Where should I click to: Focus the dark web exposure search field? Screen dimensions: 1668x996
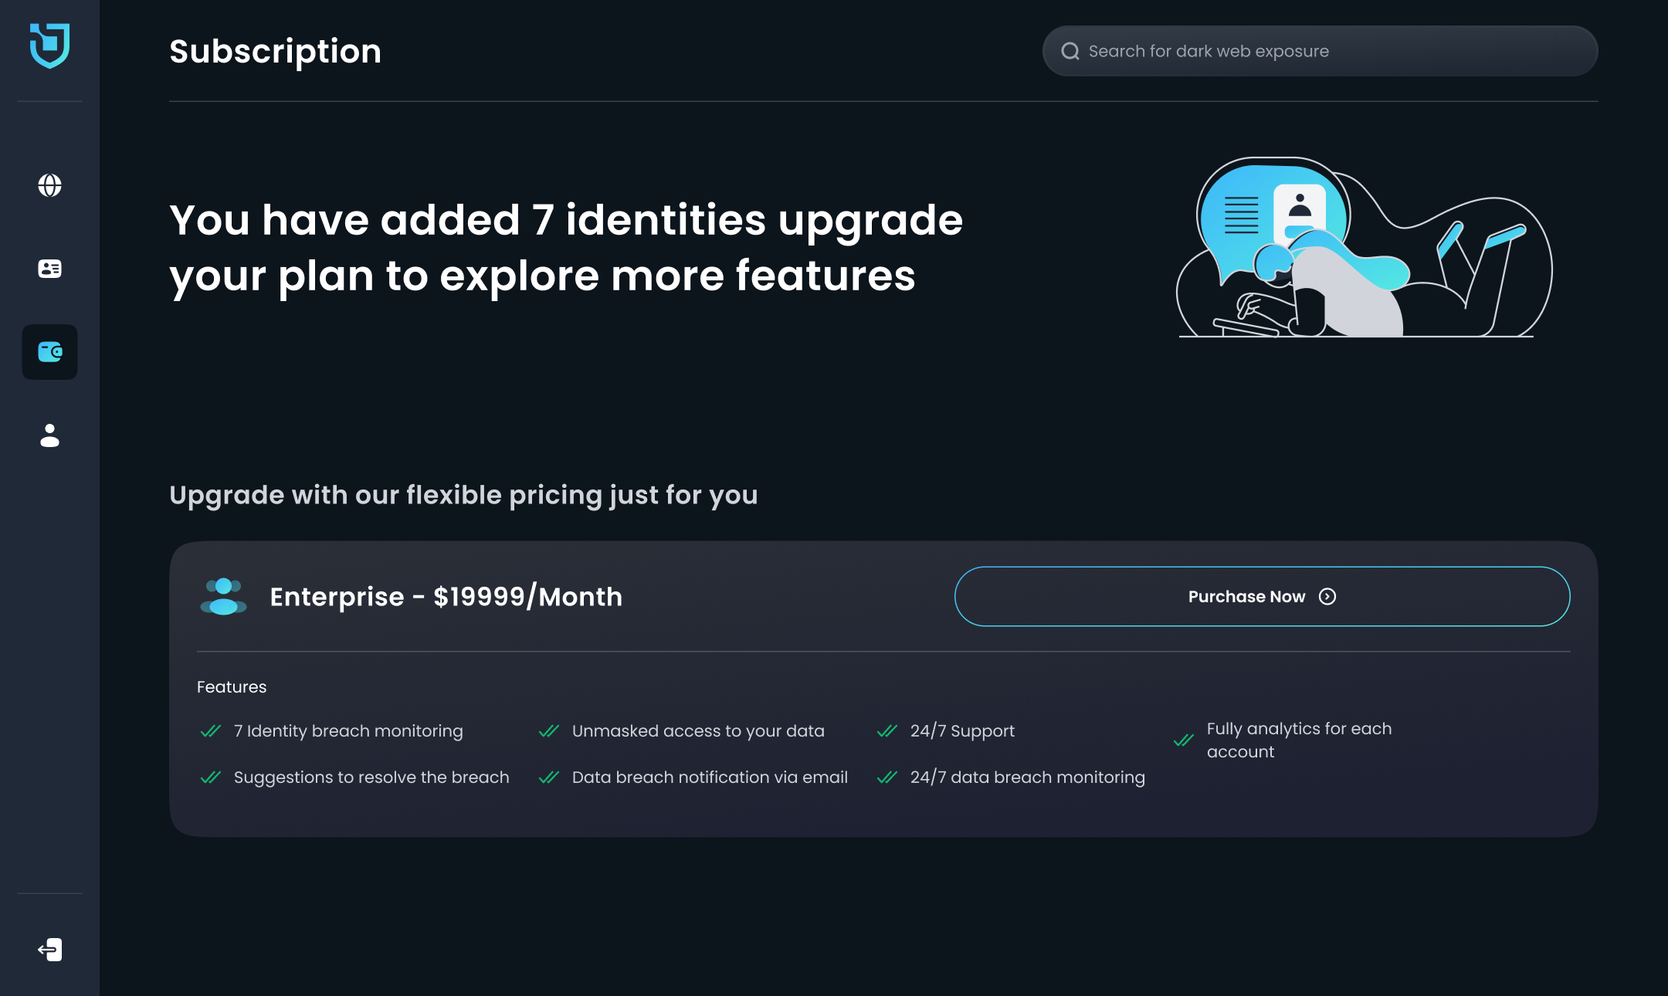point(1320,51)
